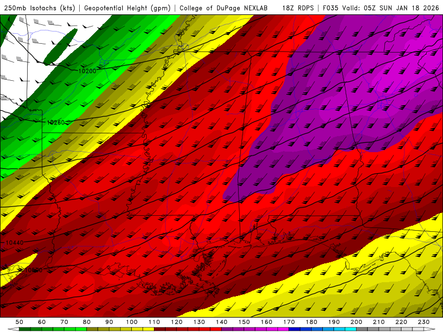Click the legend value 170
Screen dimensions: 443x332
[289, 322]
